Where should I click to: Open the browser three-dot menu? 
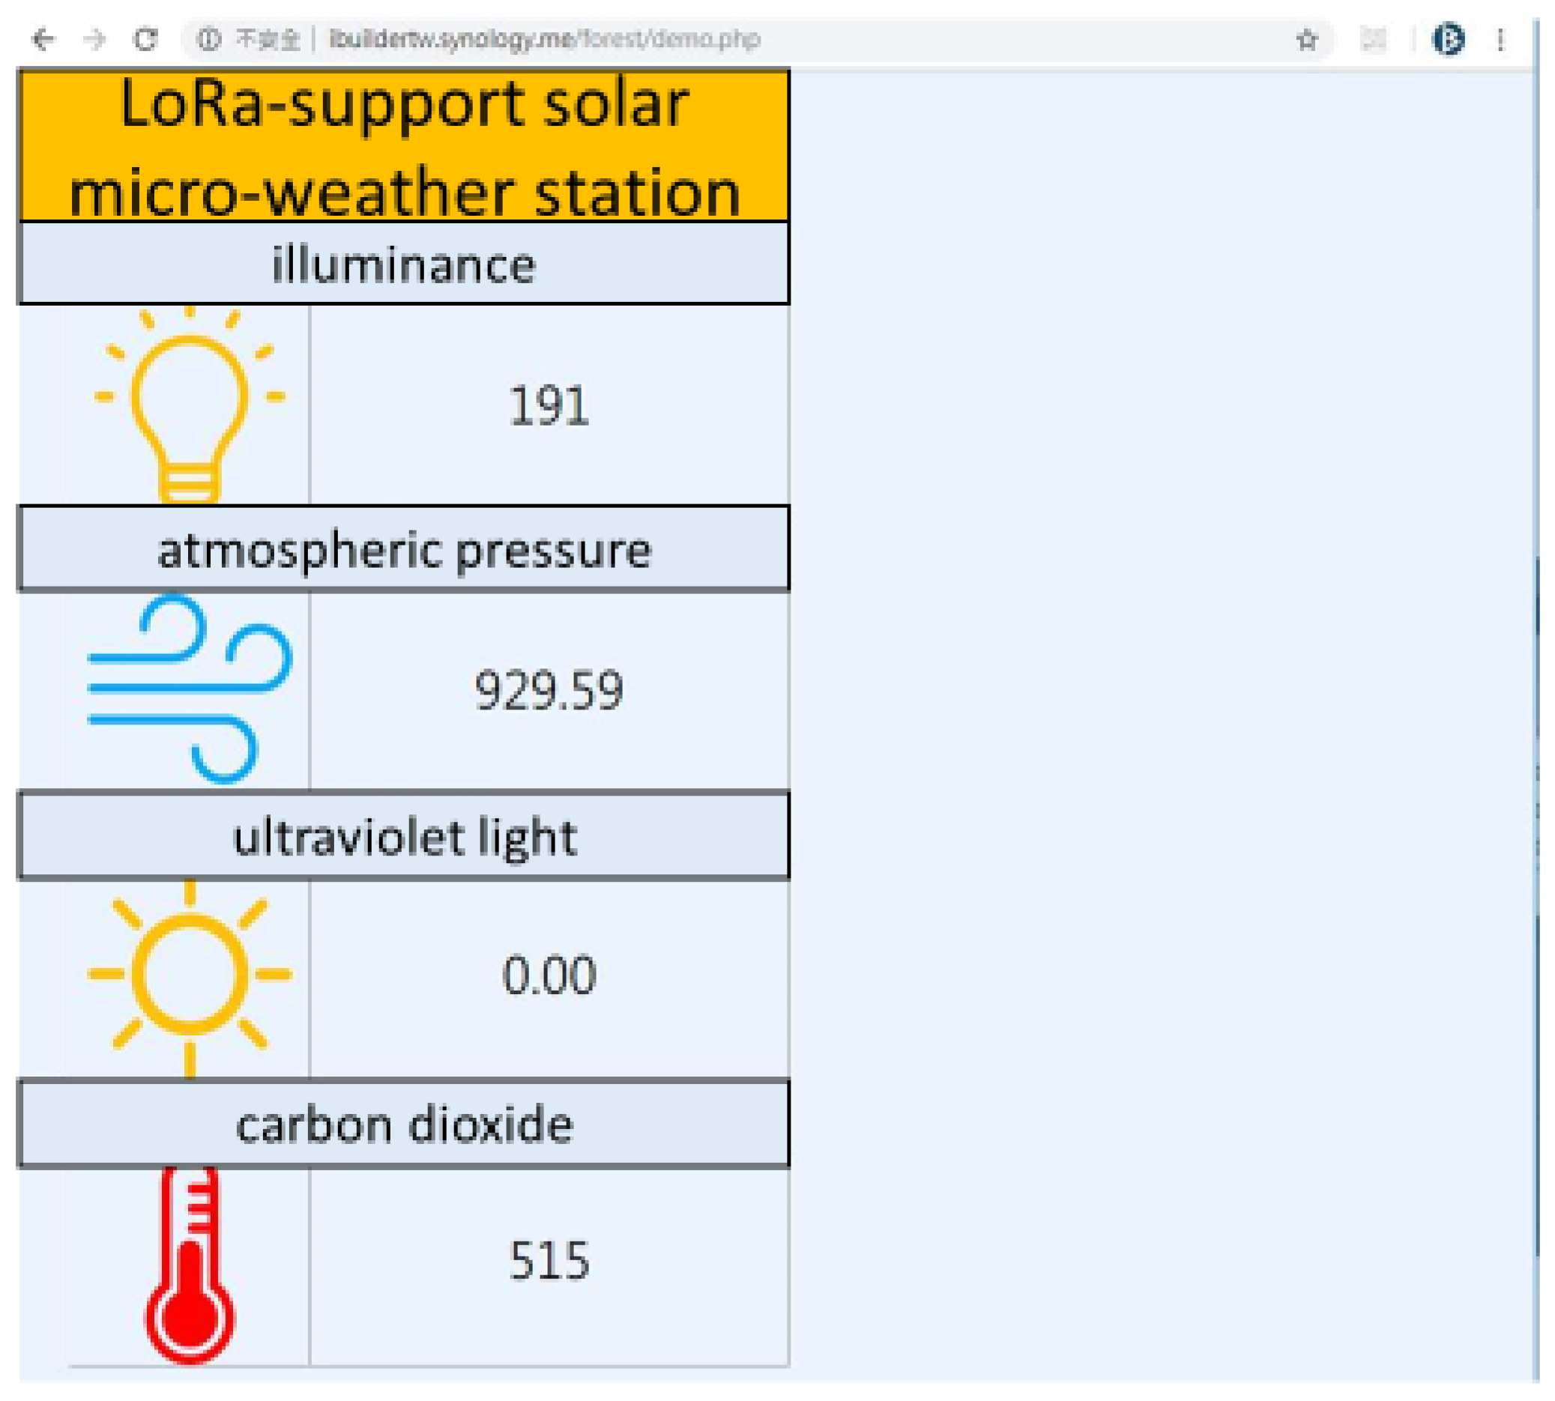[1500, 38]
